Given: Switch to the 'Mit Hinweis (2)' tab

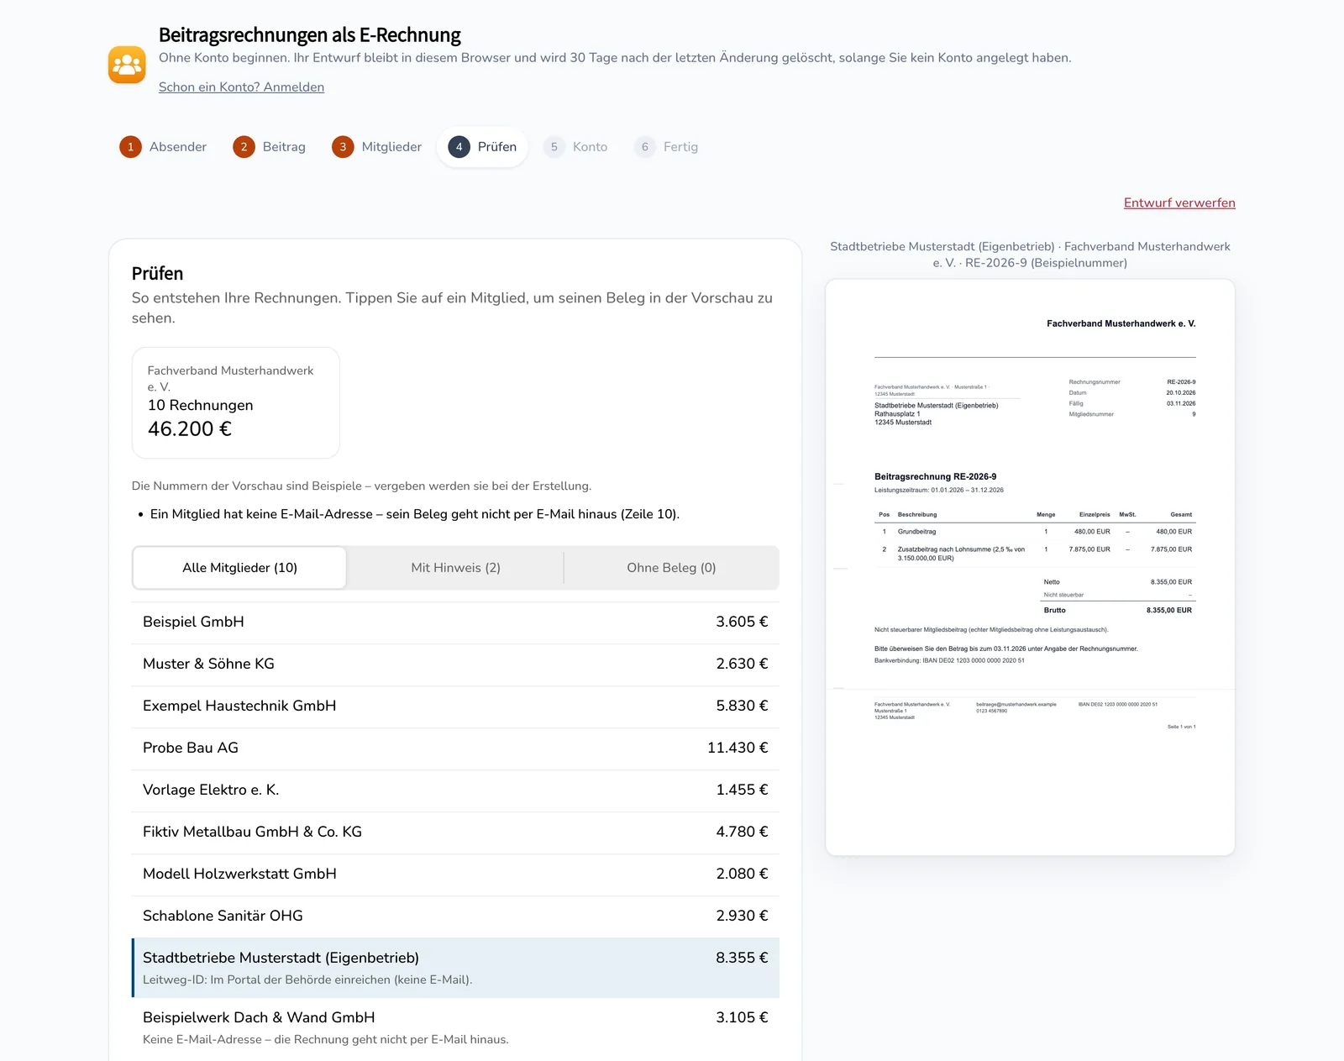Looking at the screenshot, I should pyautogui.click(x=455, y=568).
